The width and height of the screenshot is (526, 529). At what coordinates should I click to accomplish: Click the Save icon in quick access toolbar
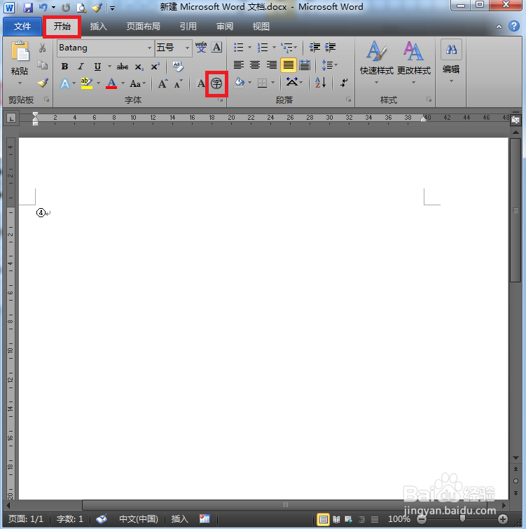(x=27, y=8)
